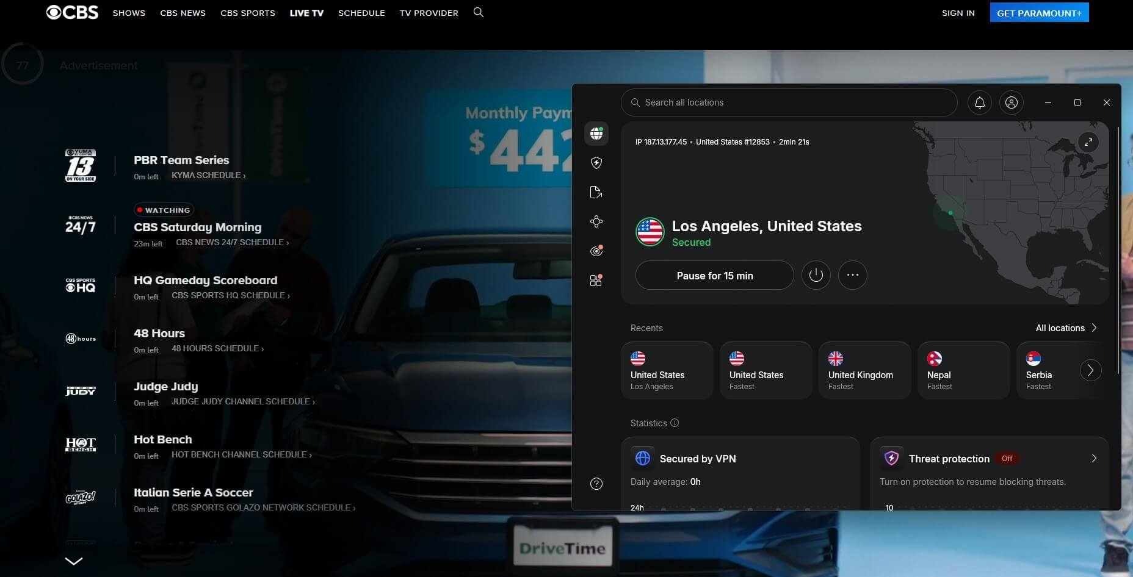Open the help question-mark icon
Screen dimensions: 1133x577
[596, 484]
